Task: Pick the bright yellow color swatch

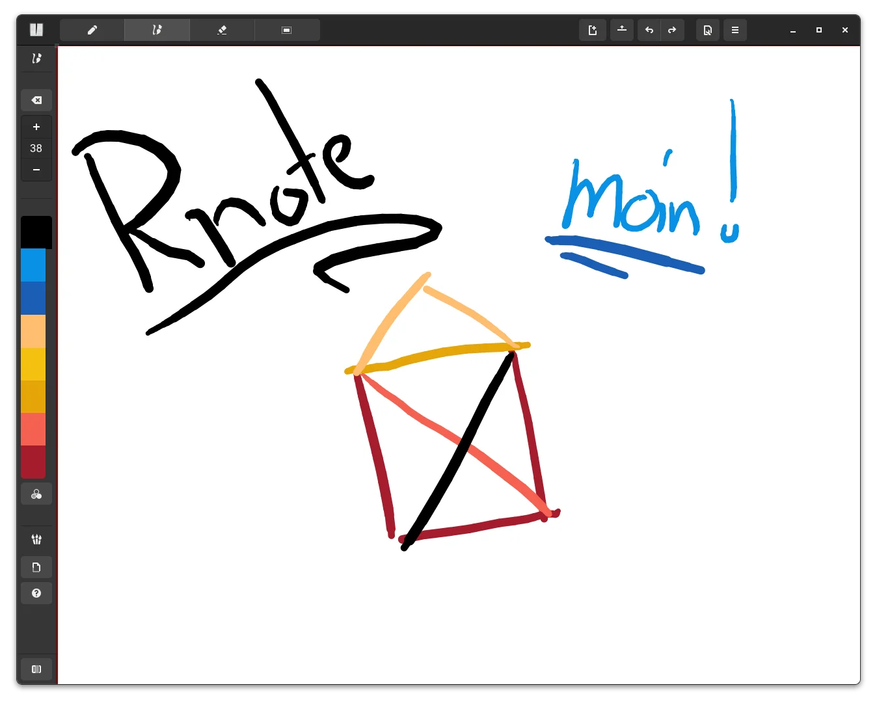Action: coord(33,364)
